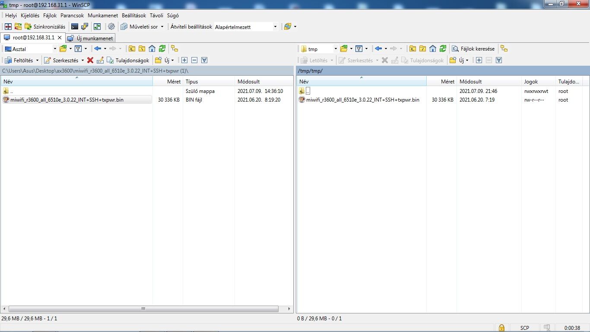This screenshot has height=332, width=590.
Task: Click the keep remote directory up-to-date icon
Action: 97,27
